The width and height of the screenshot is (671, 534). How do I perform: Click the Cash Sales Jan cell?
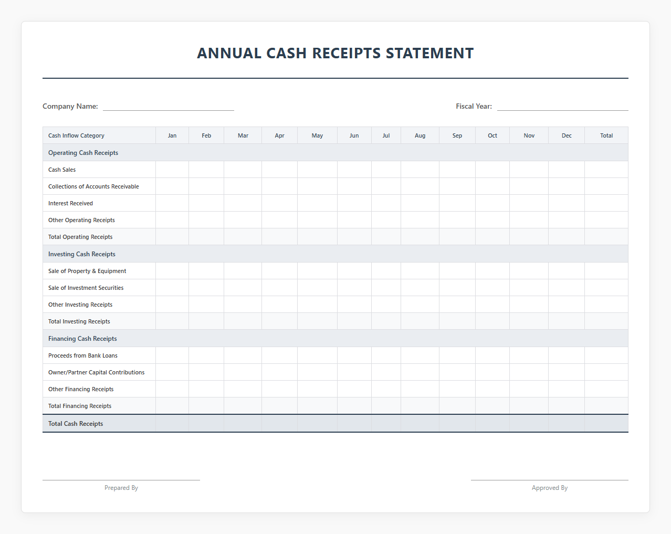point(172,170)
